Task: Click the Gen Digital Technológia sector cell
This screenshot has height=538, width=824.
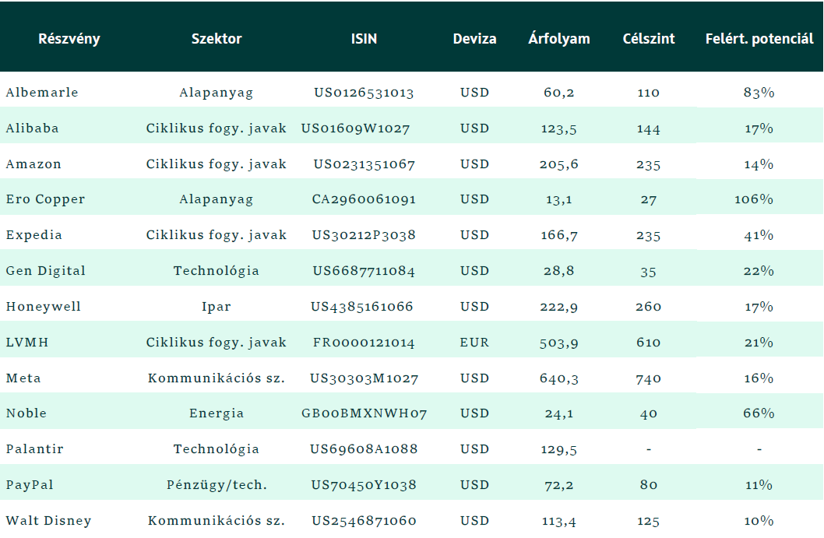Action: 217,271
